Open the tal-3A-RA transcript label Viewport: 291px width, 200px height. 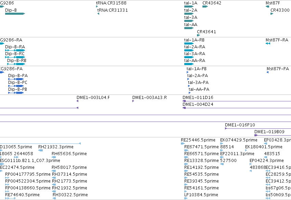tap(195, 54)
